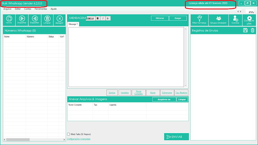This screenshot has height=145, width=258.
Task: Enable the Modo Turbo checkbox
Action: click(x=68, y=134)
